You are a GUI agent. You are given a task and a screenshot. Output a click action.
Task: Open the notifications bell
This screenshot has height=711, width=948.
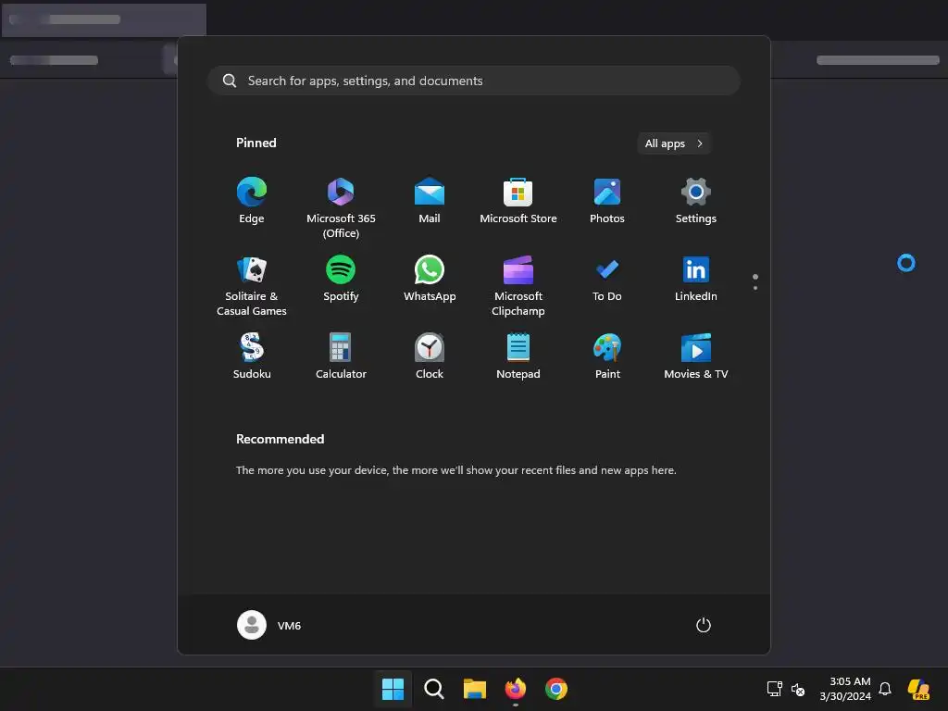(x=885, y=689)
